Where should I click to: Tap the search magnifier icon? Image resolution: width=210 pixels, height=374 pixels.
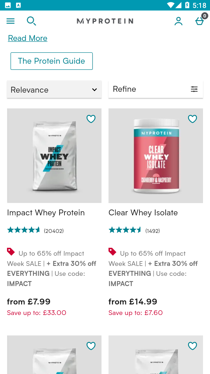pos(31,21)
